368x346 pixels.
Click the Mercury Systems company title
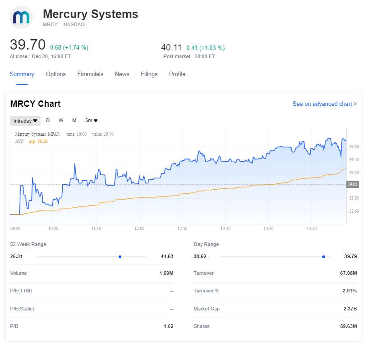tap(90, 14)
